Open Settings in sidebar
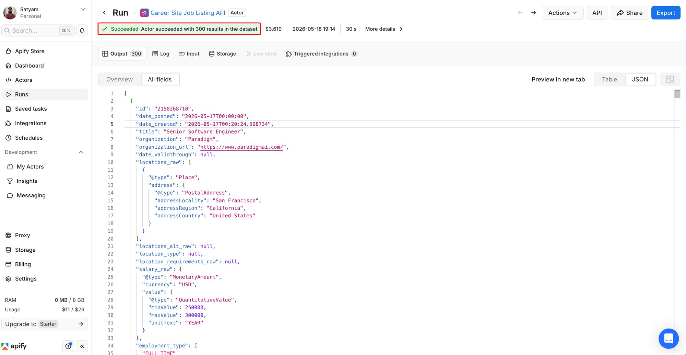 [x=45, y=279]
